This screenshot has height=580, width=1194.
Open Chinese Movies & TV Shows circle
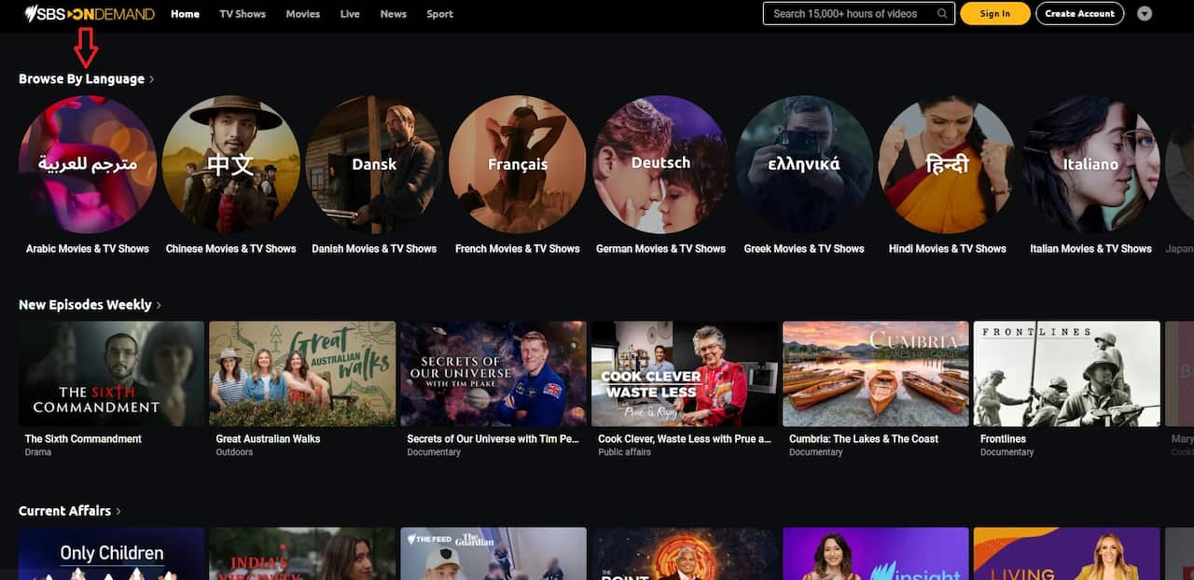(230, 163)
